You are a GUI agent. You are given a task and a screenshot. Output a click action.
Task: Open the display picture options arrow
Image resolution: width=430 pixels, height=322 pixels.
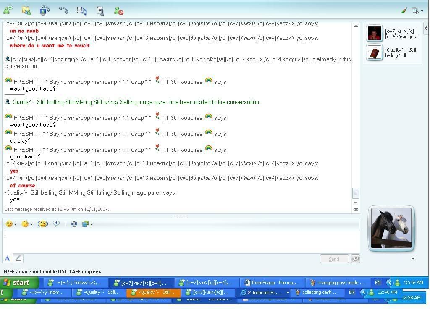(x=413, y=258)
